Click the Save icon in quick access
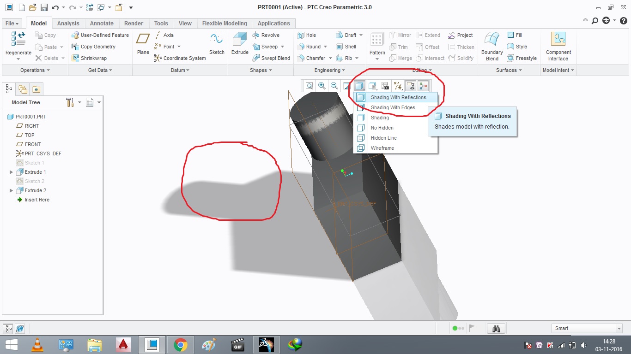This screenshot has height=354, width=631. [44, 7]
